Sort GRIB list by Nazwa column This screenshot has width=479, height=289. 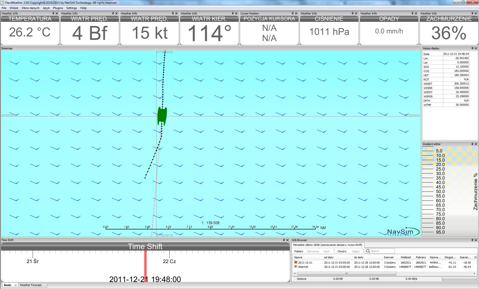(x=307, y=257)
